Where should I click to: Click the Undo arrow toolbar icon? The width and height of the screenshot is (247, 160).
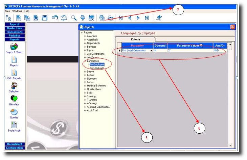point(54,18)
